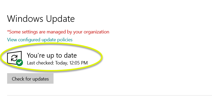Click the "You're up to date" status text
This screenshot has height=100, width=212.
[52, 56]
